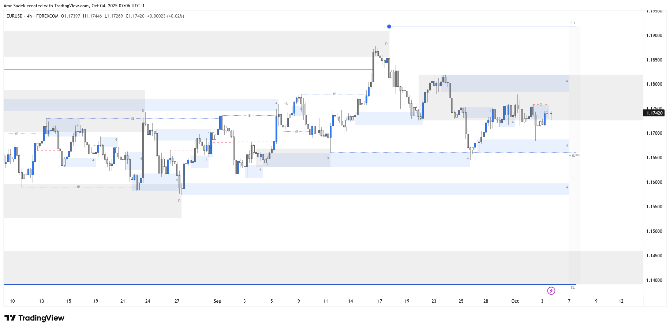
Task: Click the OHLC values in the legend
Action: tap(123, 16)
